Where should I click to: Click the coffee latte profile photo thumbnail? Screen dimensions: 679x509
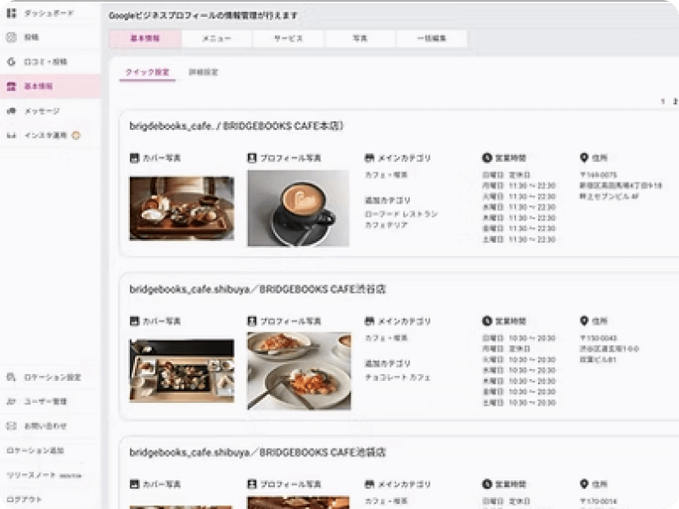[x=298, y=208]
